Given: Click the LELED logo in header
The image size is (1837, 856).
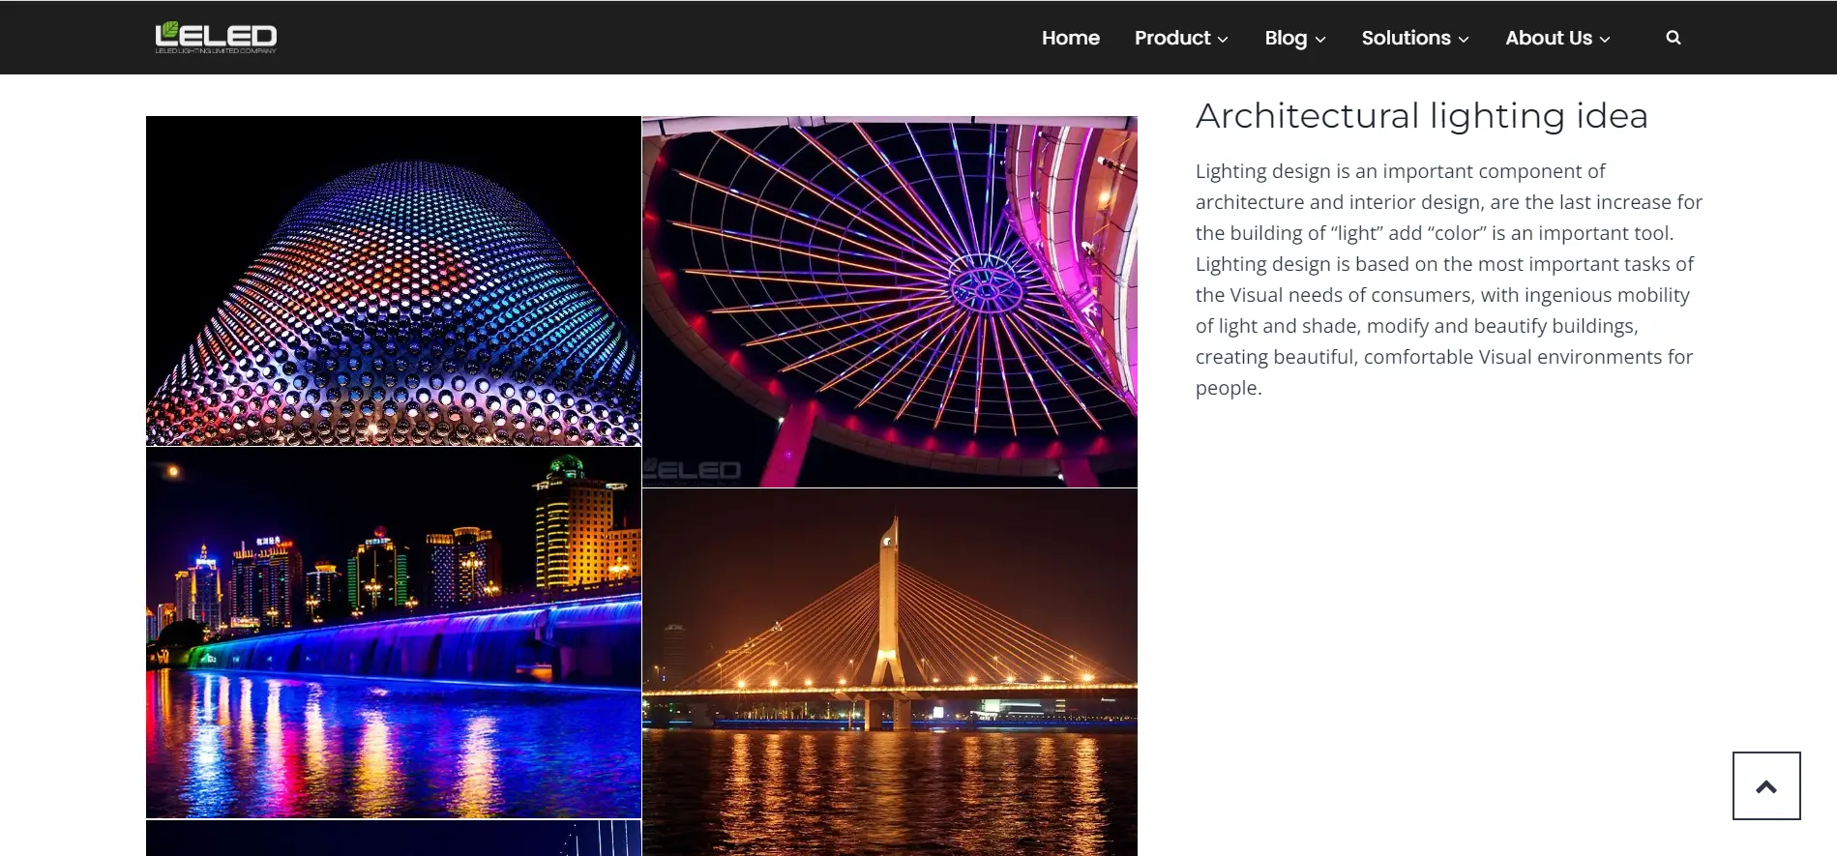Looking at the screenshot, I should point(216,37).
